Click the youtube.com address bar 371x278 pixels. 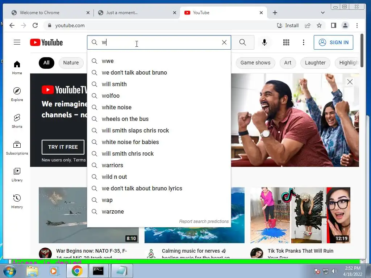[x=161, y=25]
